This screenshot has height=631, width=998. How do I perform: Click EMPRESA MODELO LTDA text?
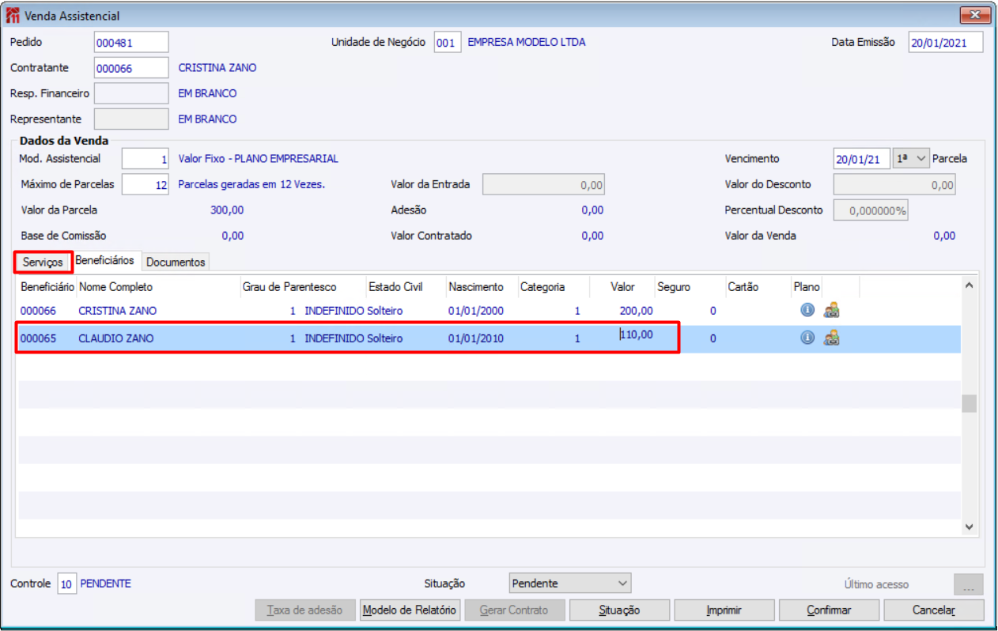point(527,42)
